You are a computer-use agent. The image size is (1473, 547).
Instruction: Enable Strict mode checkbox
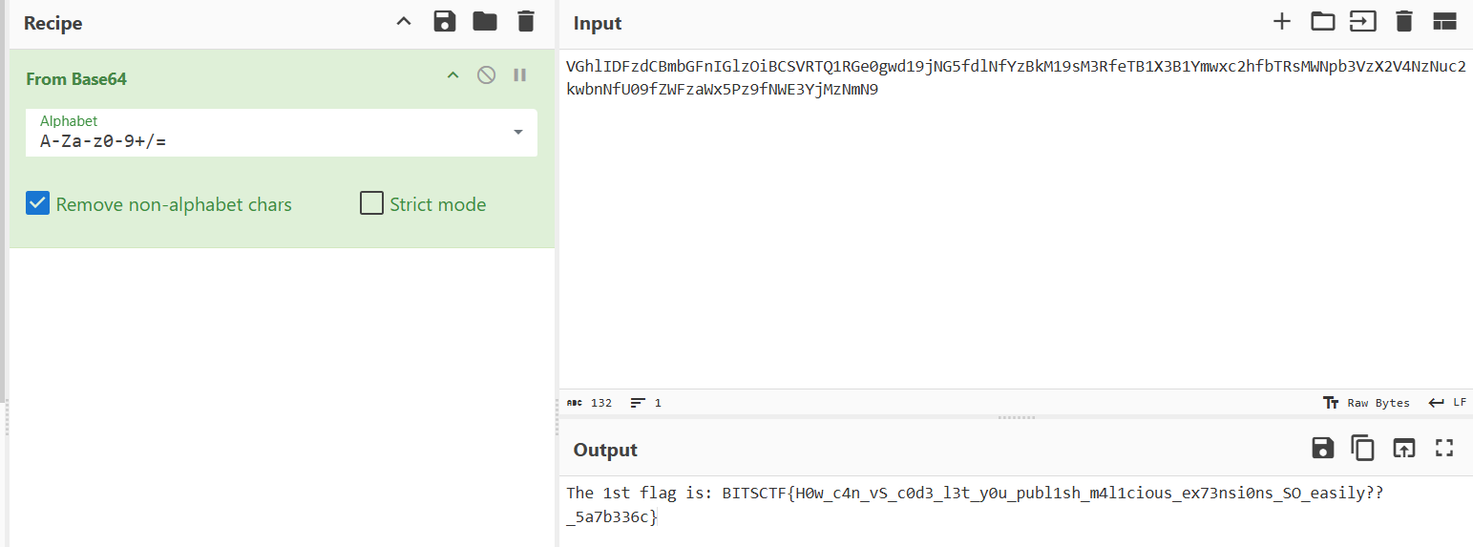pos(371,203)
